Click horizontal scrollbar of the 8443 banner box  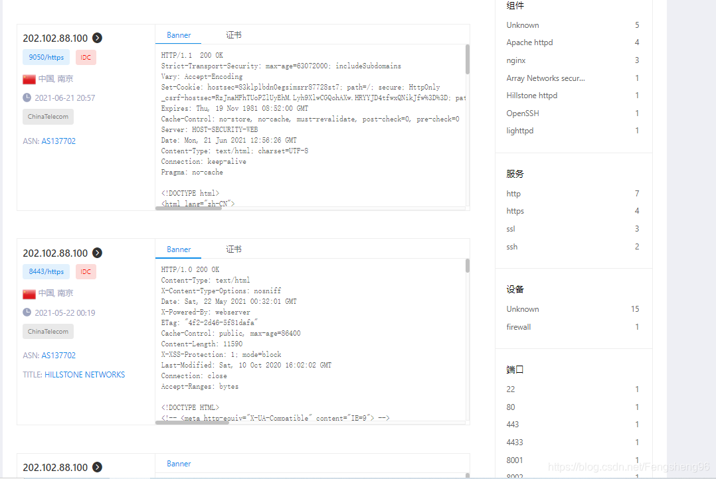coord(192,423)
